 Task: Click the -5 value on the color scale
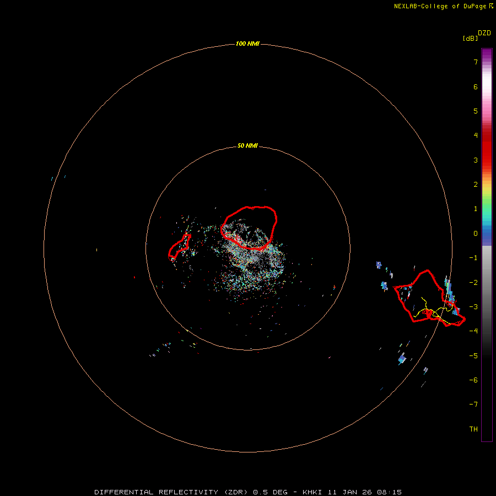(473, 356)
